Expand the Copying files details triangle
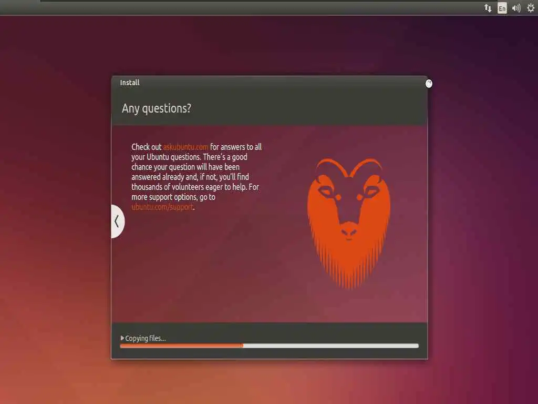538x404 pixels. point(122,338)
